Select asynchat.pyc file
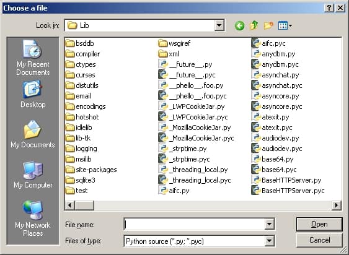The height and width of the screenshot is (255, 349). (x=276, y=85)
